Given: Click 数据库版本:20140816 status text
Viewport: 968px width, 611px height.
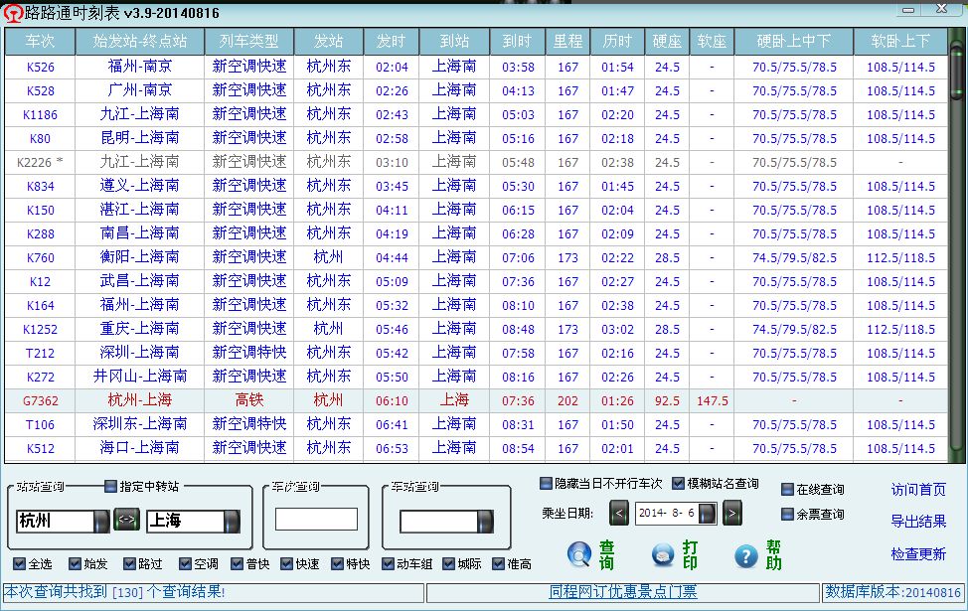Looking at the screenshot, I should click(892, 592).
